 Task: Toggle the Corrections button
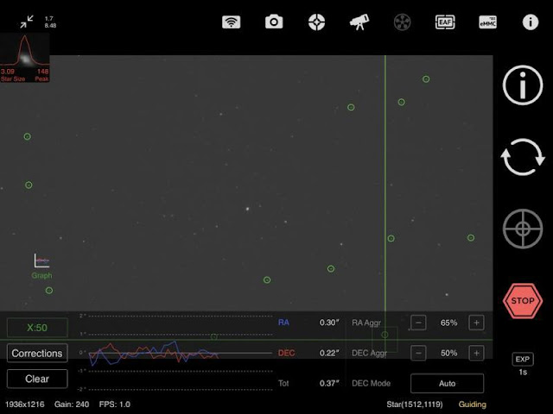37,354
